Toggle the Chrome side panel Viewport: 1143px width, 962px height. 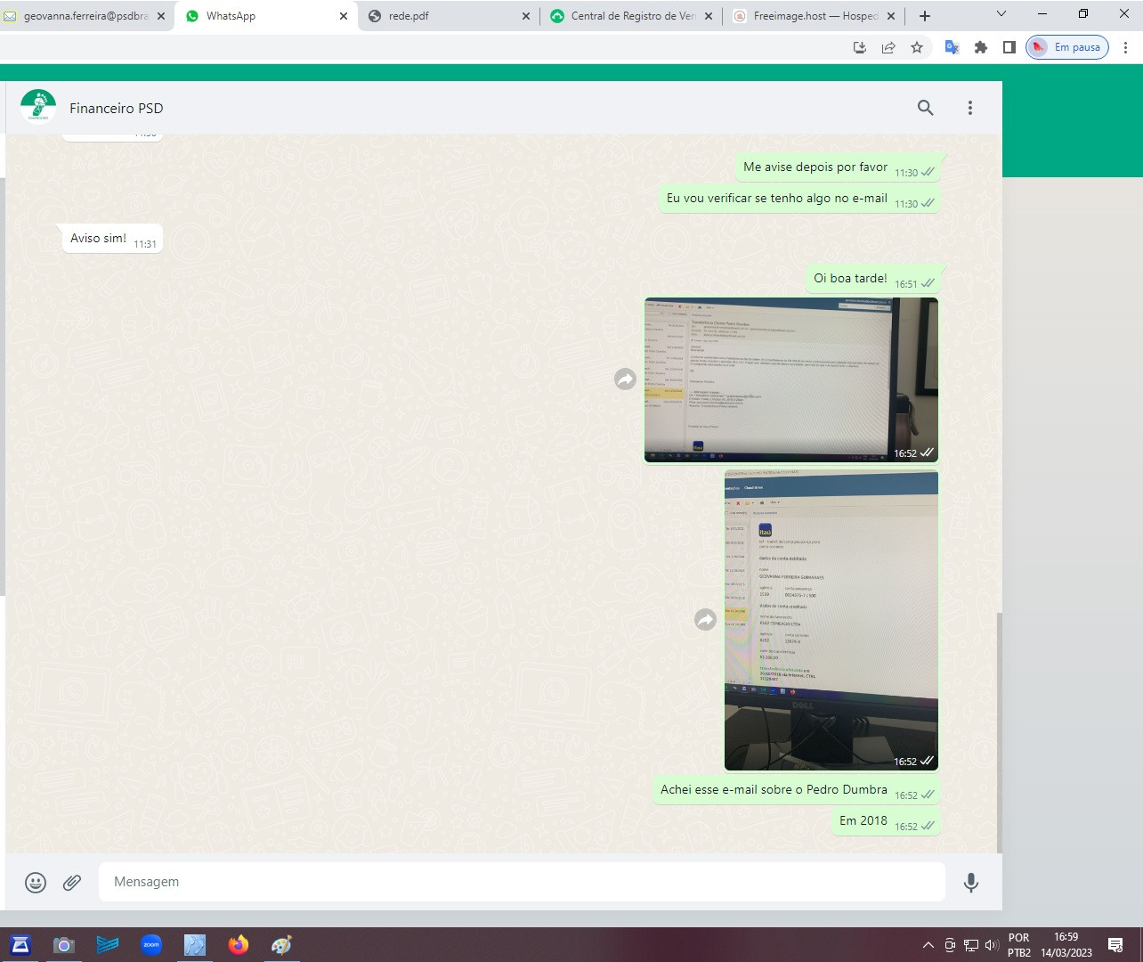click(x=1009, y=47)
